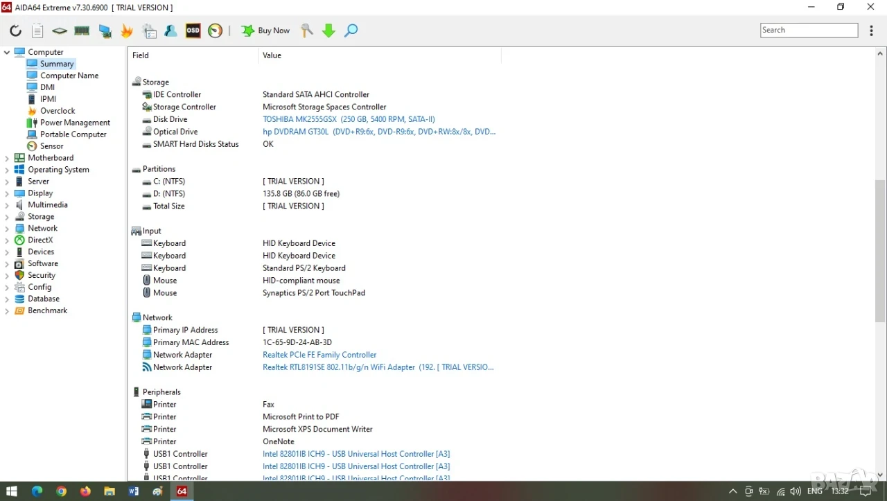The width and height of the screenshot is (887, 501).
Task: Expand the DirectX tree node
Action: click(x=7, y=240)
